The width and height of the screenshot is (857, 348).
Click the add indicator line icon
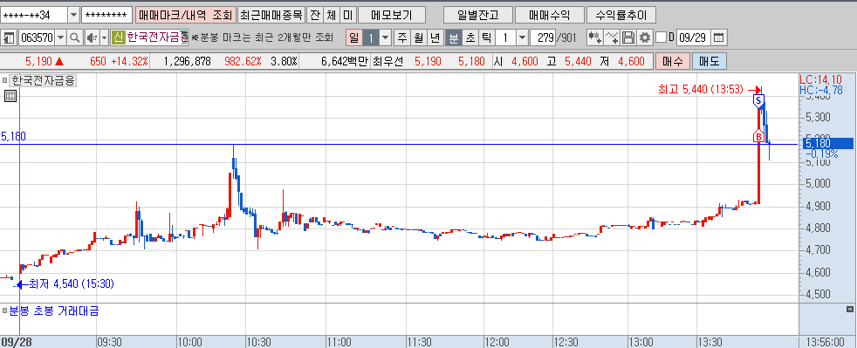[x=613, y=38]
